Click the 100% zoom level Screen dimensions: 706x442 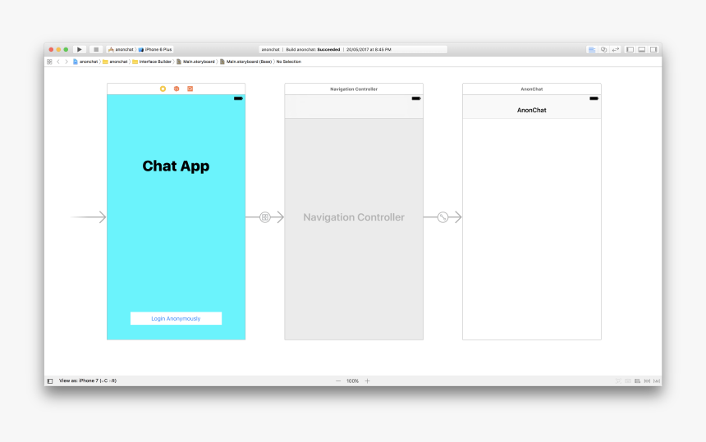352,380
